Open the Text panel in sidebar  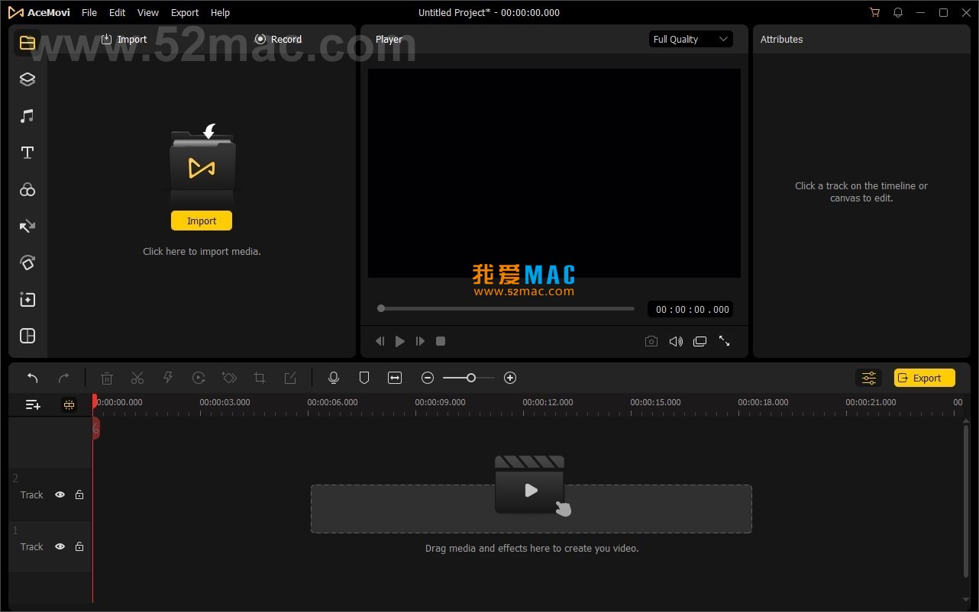tap(27, 153)
